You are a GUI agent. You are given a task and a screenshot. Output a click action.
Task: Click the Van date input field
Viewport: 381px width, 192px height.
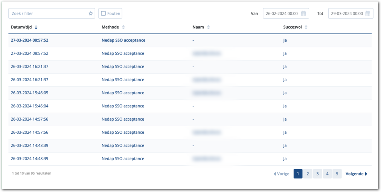282,14
